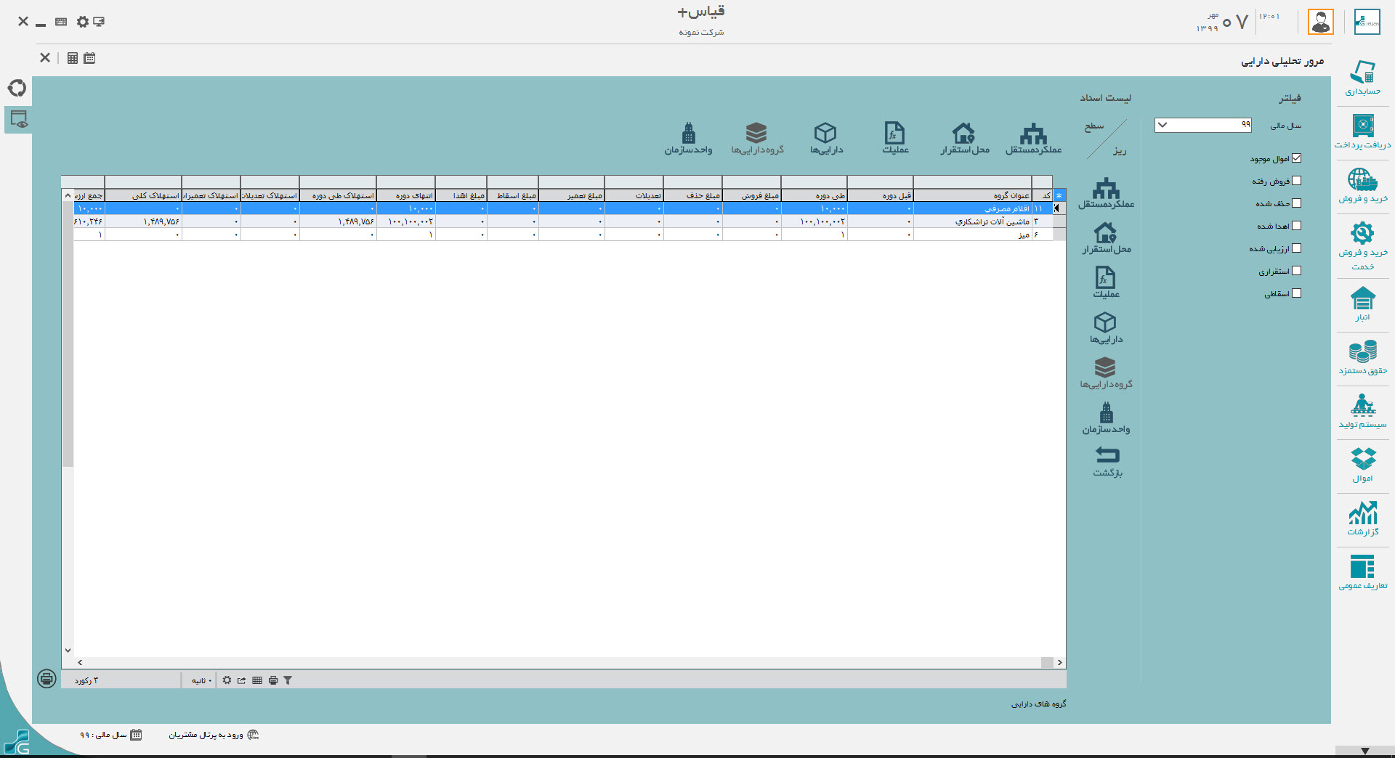Close the مرور تحلیلی دارایی form
Viewport: 1395px width, 758px height.
(45, 58)
